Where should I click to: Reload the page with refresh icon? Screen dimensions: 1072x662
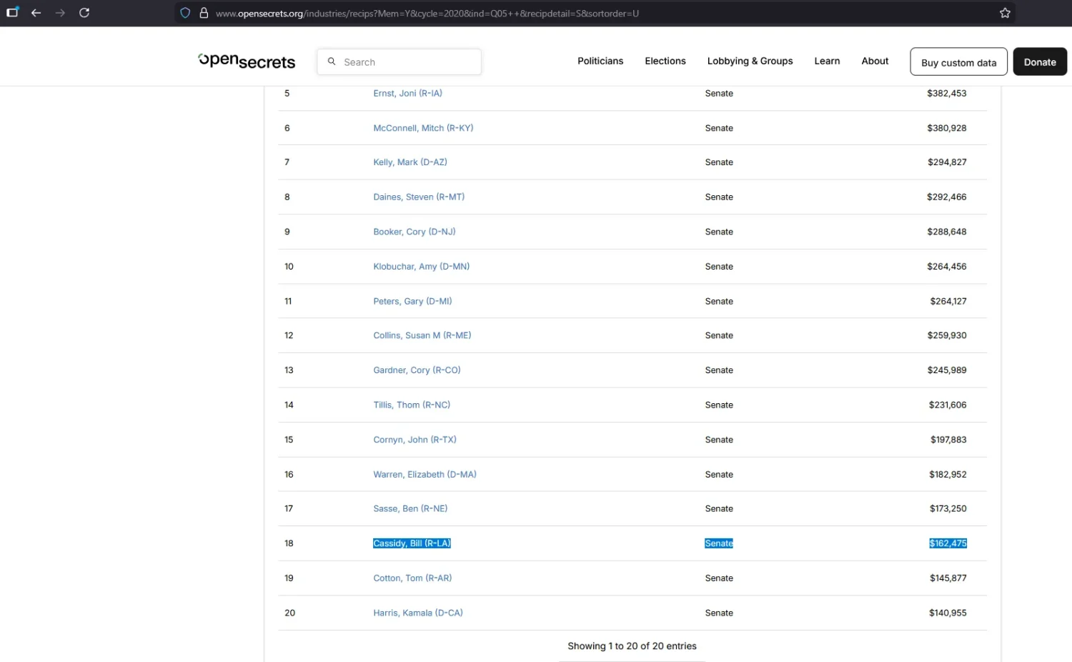(84, 13)
